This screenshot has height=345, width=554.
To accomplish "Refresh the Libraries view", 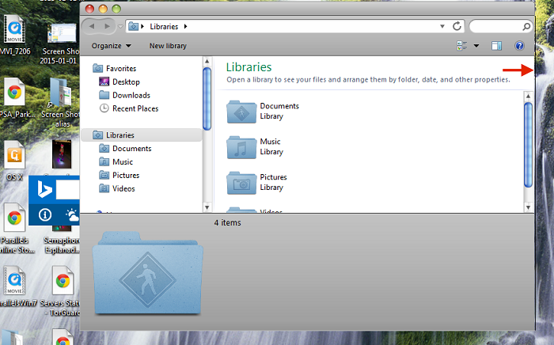I will click(x=457, y=26).
